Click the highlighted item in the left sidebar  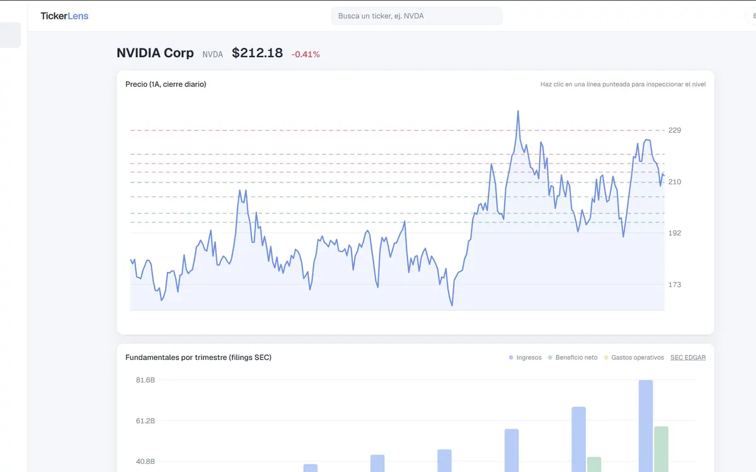click(x=10, y=35)
